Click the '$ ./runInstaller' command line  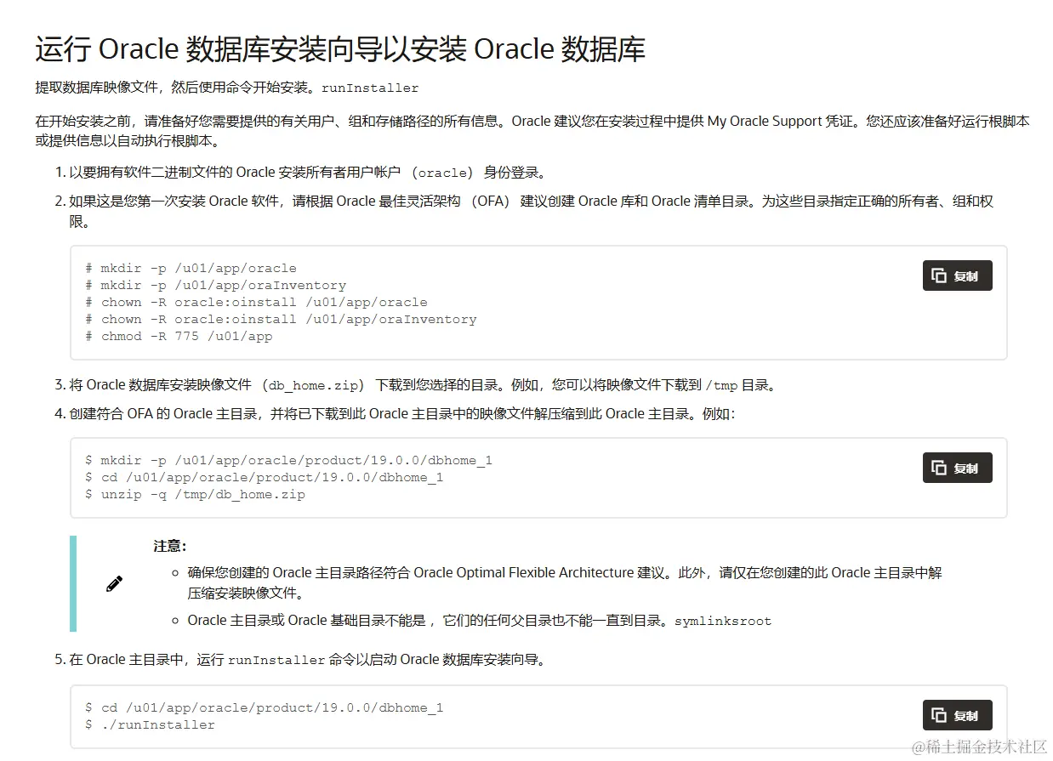[150, 724]
